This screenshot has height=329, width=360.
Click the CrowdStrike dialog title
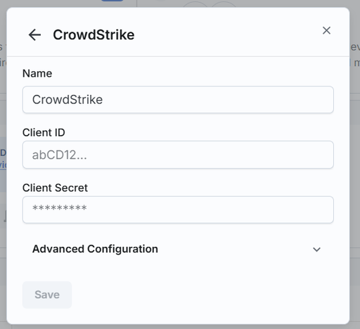click(94, 35)
